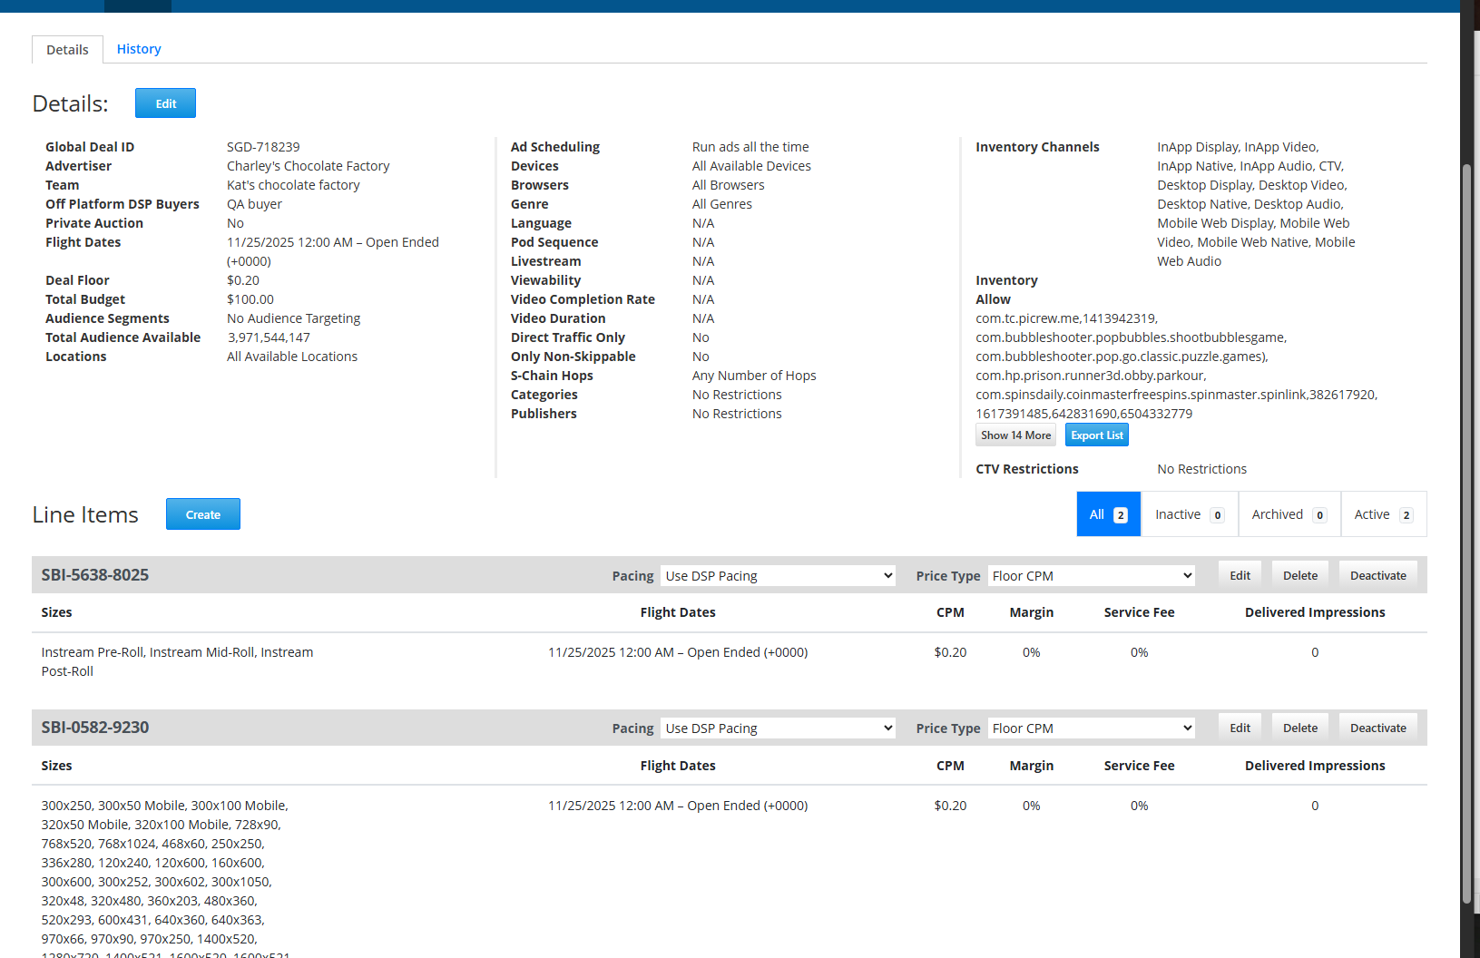Image resolution: width=1480 pixels, height=958 pixels.
Task: Click the blue Edit button beside Details
Action: pos(165,103)
